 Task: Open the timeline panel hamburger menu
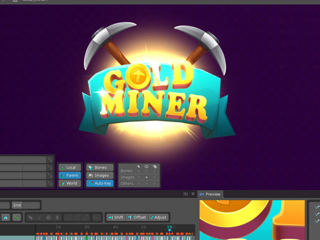click(x=193, y=194)
